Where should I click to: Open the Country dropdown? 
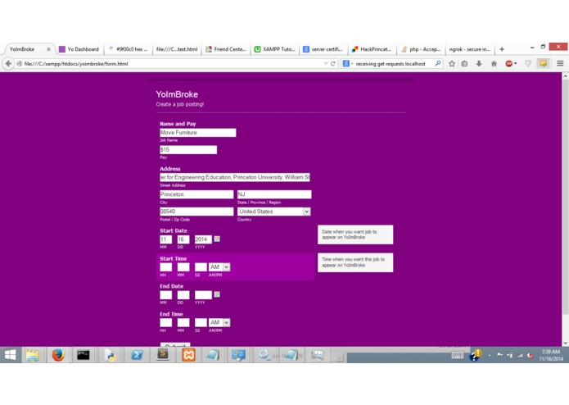274,212
